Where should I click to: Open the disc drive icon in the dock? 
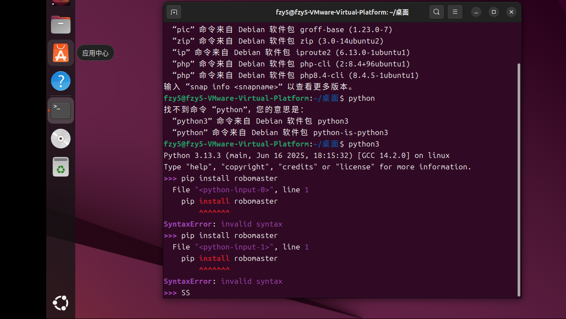tap(61, 139)
